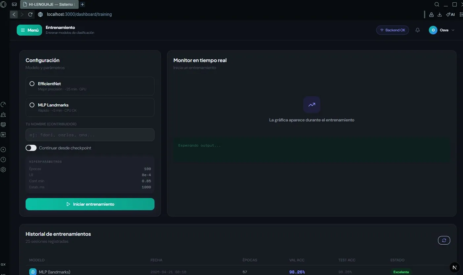Select EfficientNet model option
463x275 pixels.
click(x=90, y=86)
